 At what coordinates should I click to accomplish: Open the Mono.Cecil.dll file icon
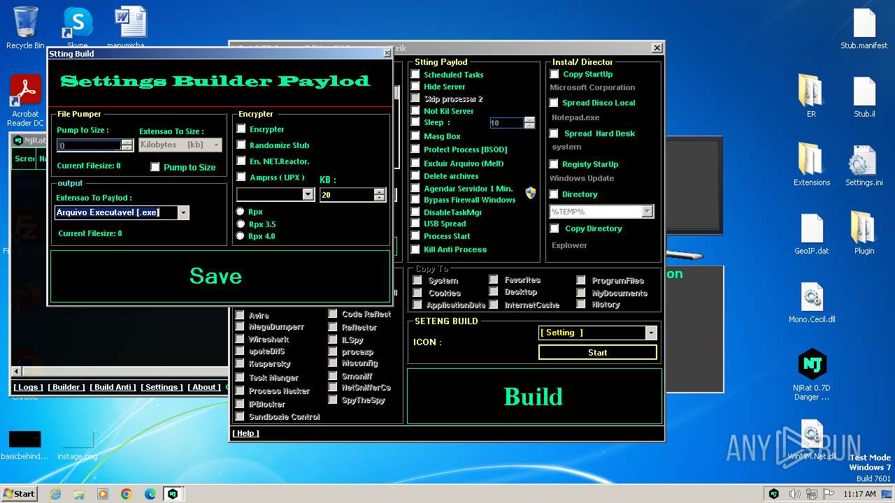811,301
